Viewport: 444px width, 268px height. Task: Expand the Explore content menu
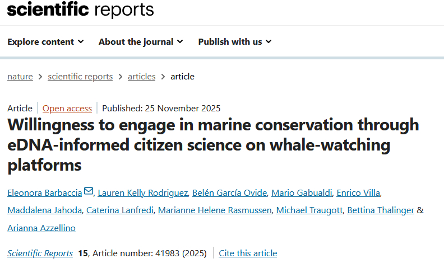coord(45,42)
